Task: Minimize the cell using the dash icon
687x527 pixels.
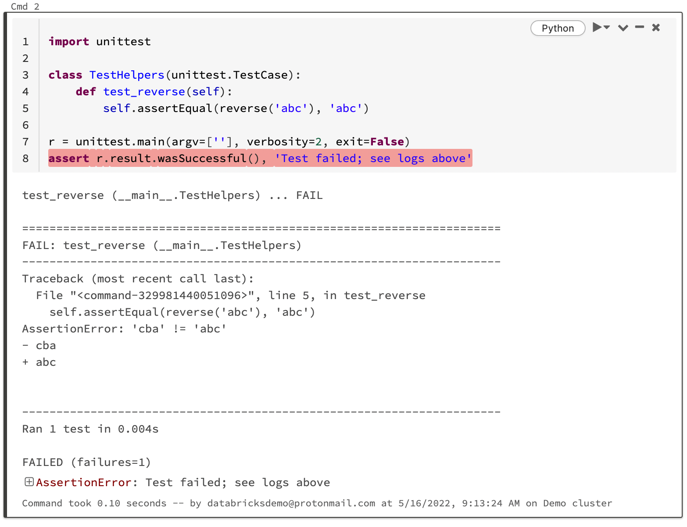Action: (640, 28)
